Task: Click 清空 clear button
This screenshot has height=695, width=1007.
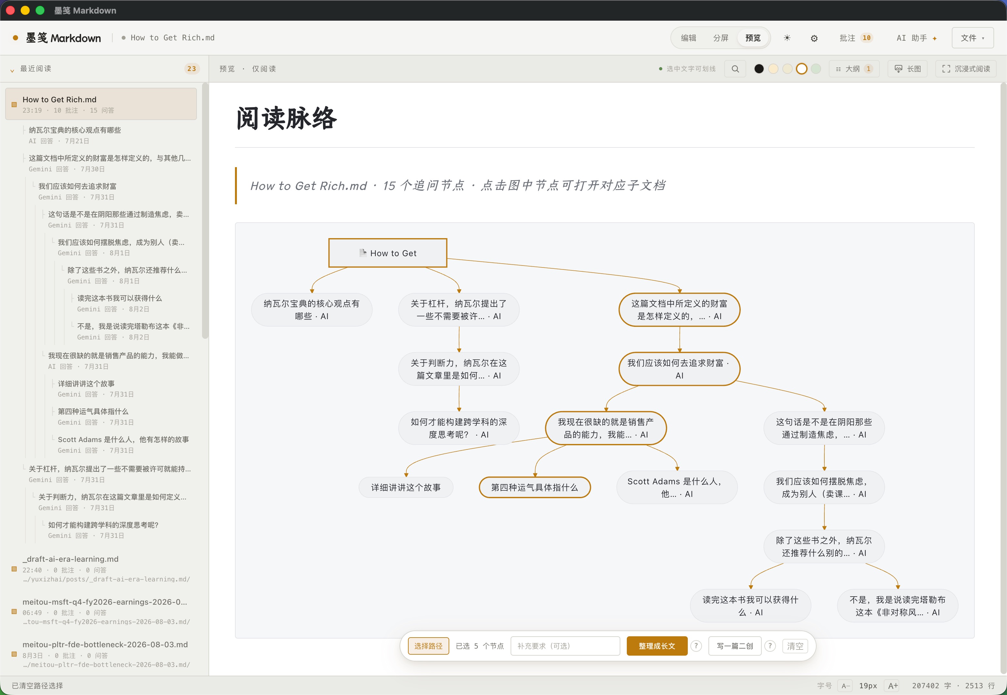Action: point(795,646)
